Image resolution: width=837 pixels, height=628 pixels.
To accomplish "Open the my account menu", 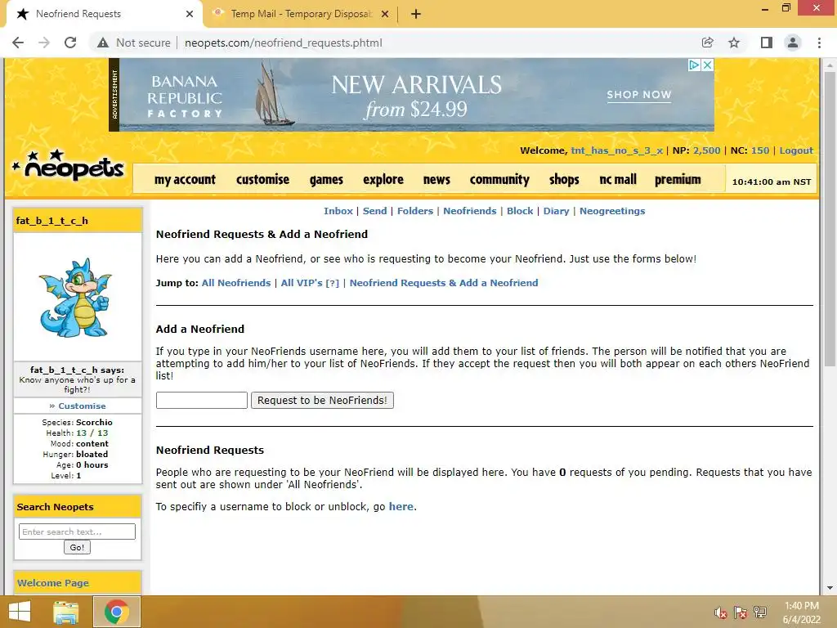I will pyautogui.click(x=185, y=179).
